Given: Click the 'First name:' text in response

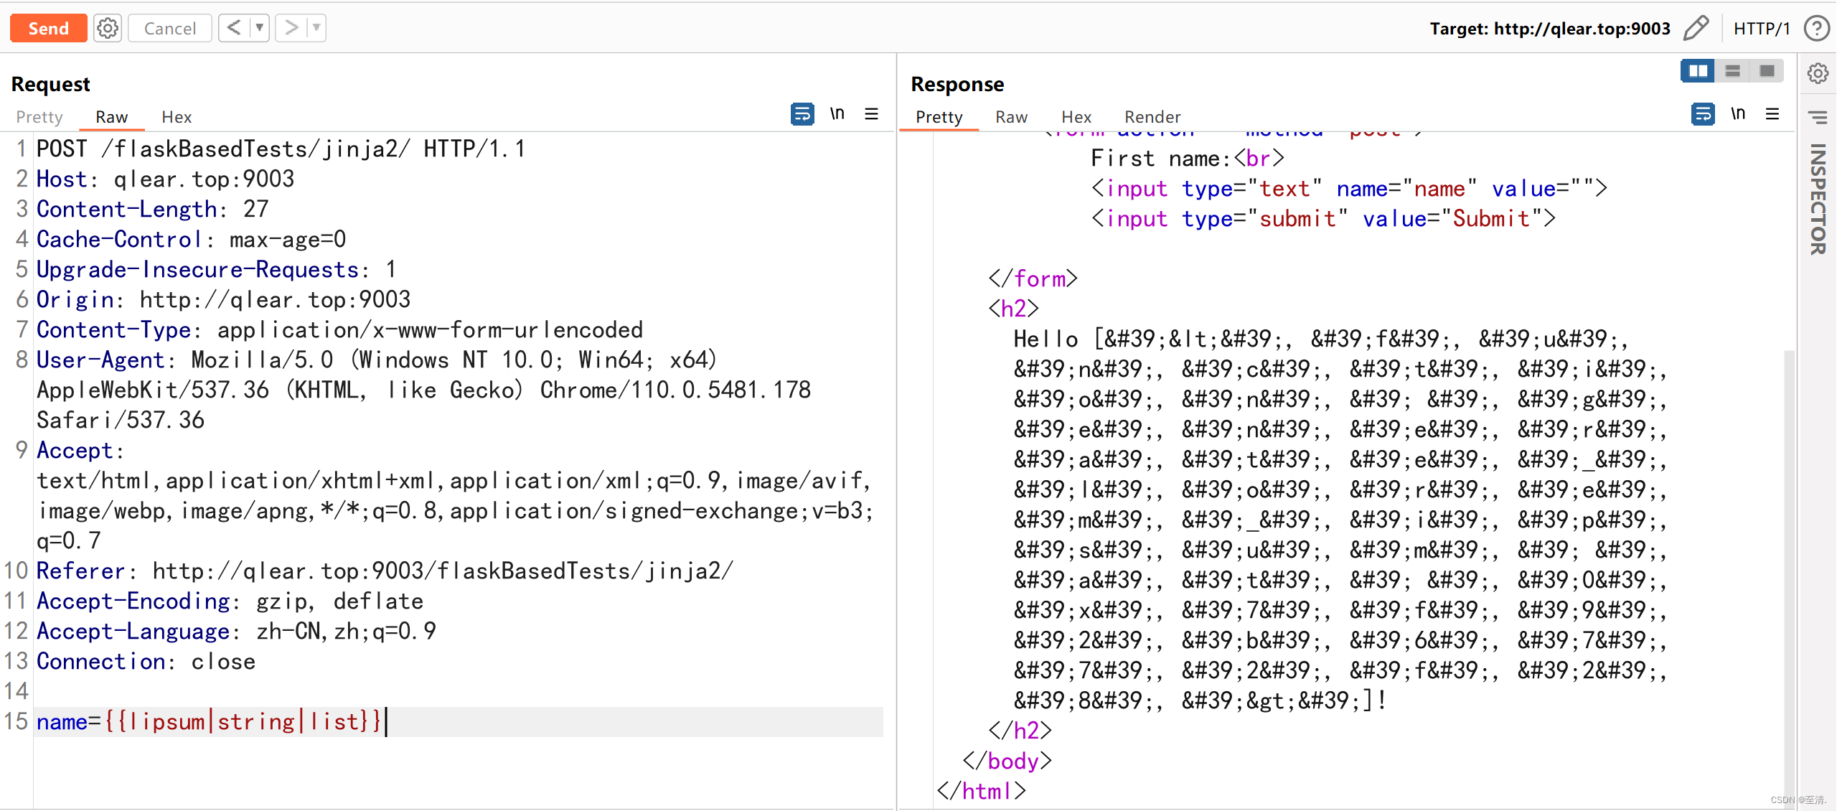Looking at the screenshot, I should pos(1161,158).
